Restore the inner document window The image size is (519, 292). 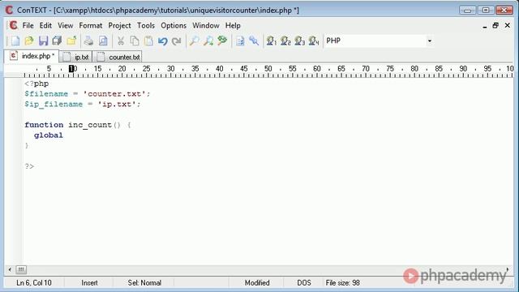(495, 25)
